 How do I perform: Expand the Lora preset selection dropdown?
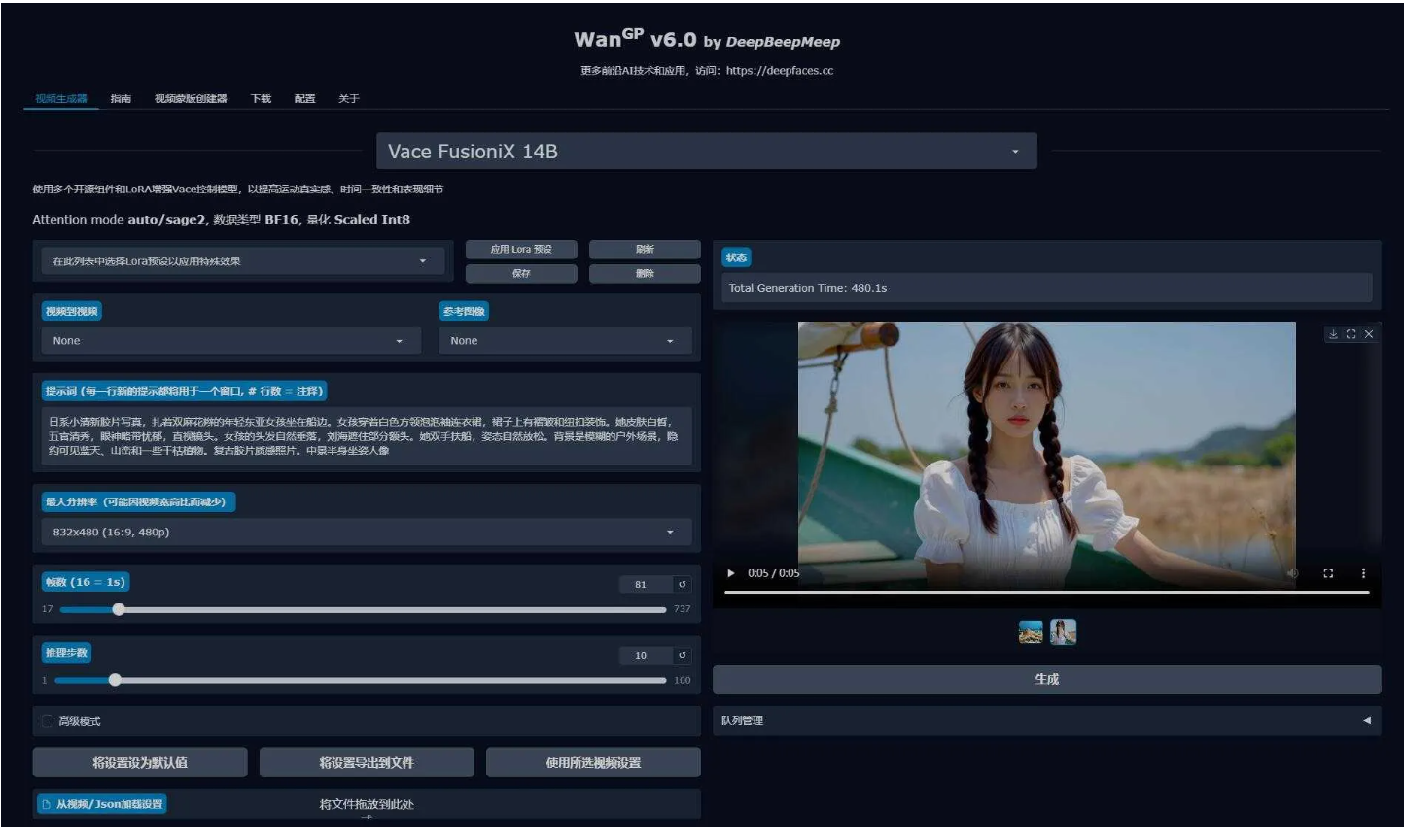tap(238, 261)
